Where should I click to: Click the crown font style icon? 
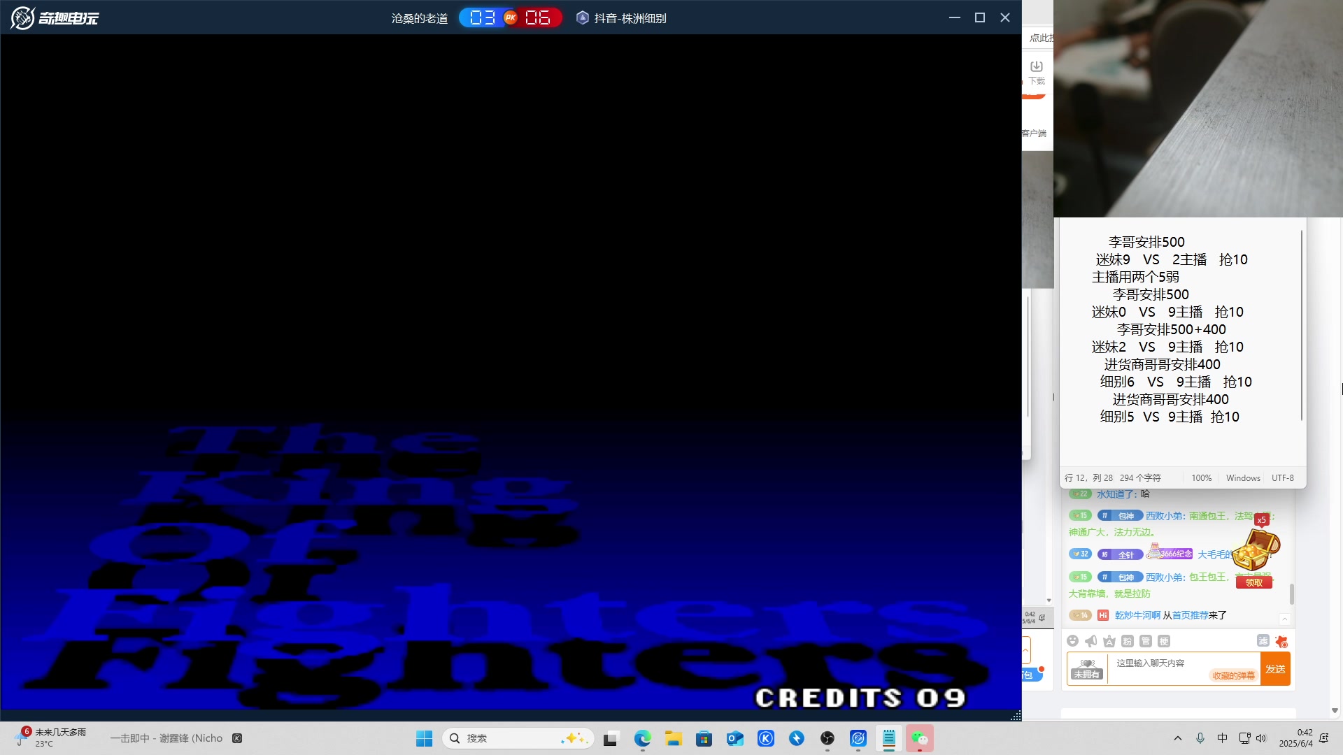click(x=1109, y=641)
